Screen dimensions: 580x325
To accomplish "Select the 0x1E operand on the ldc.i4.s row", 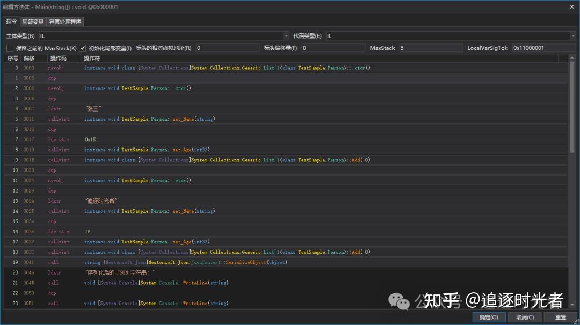I will [x=107, y=139].
